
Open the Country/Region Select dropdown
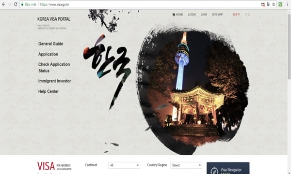[x=186, y=165]
